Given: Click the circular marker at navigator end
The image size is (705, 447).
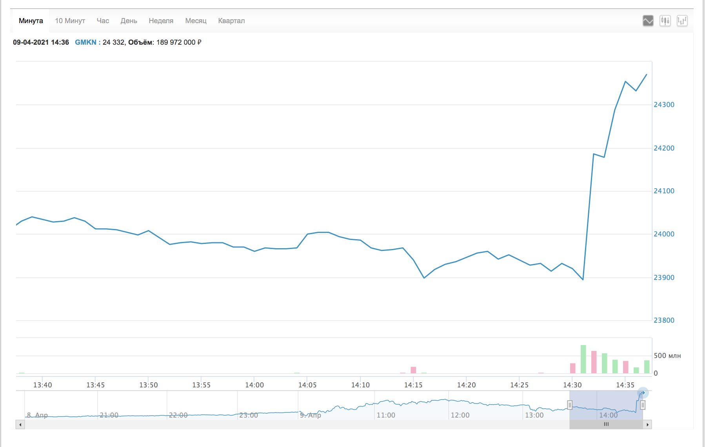Looking at the screenshot, I should pos(643,392).
